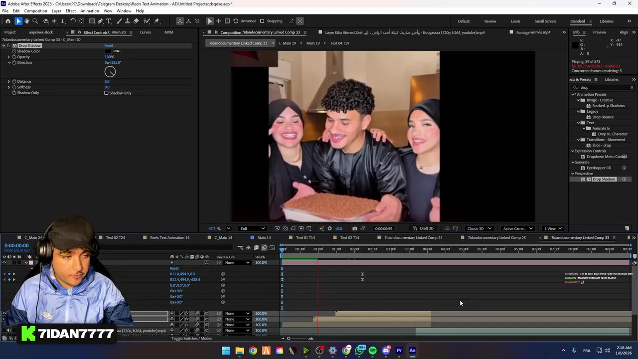Viewport: 638px width, 359px height.
Task: Select the Hand tool
Action: coord(27,21)
